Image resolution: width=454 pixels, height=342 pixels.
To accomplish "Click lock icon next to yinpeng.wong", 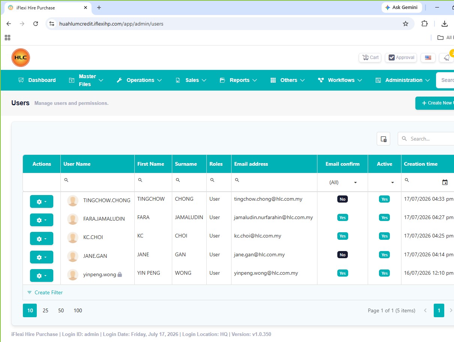I will click(x=120, y=275).
